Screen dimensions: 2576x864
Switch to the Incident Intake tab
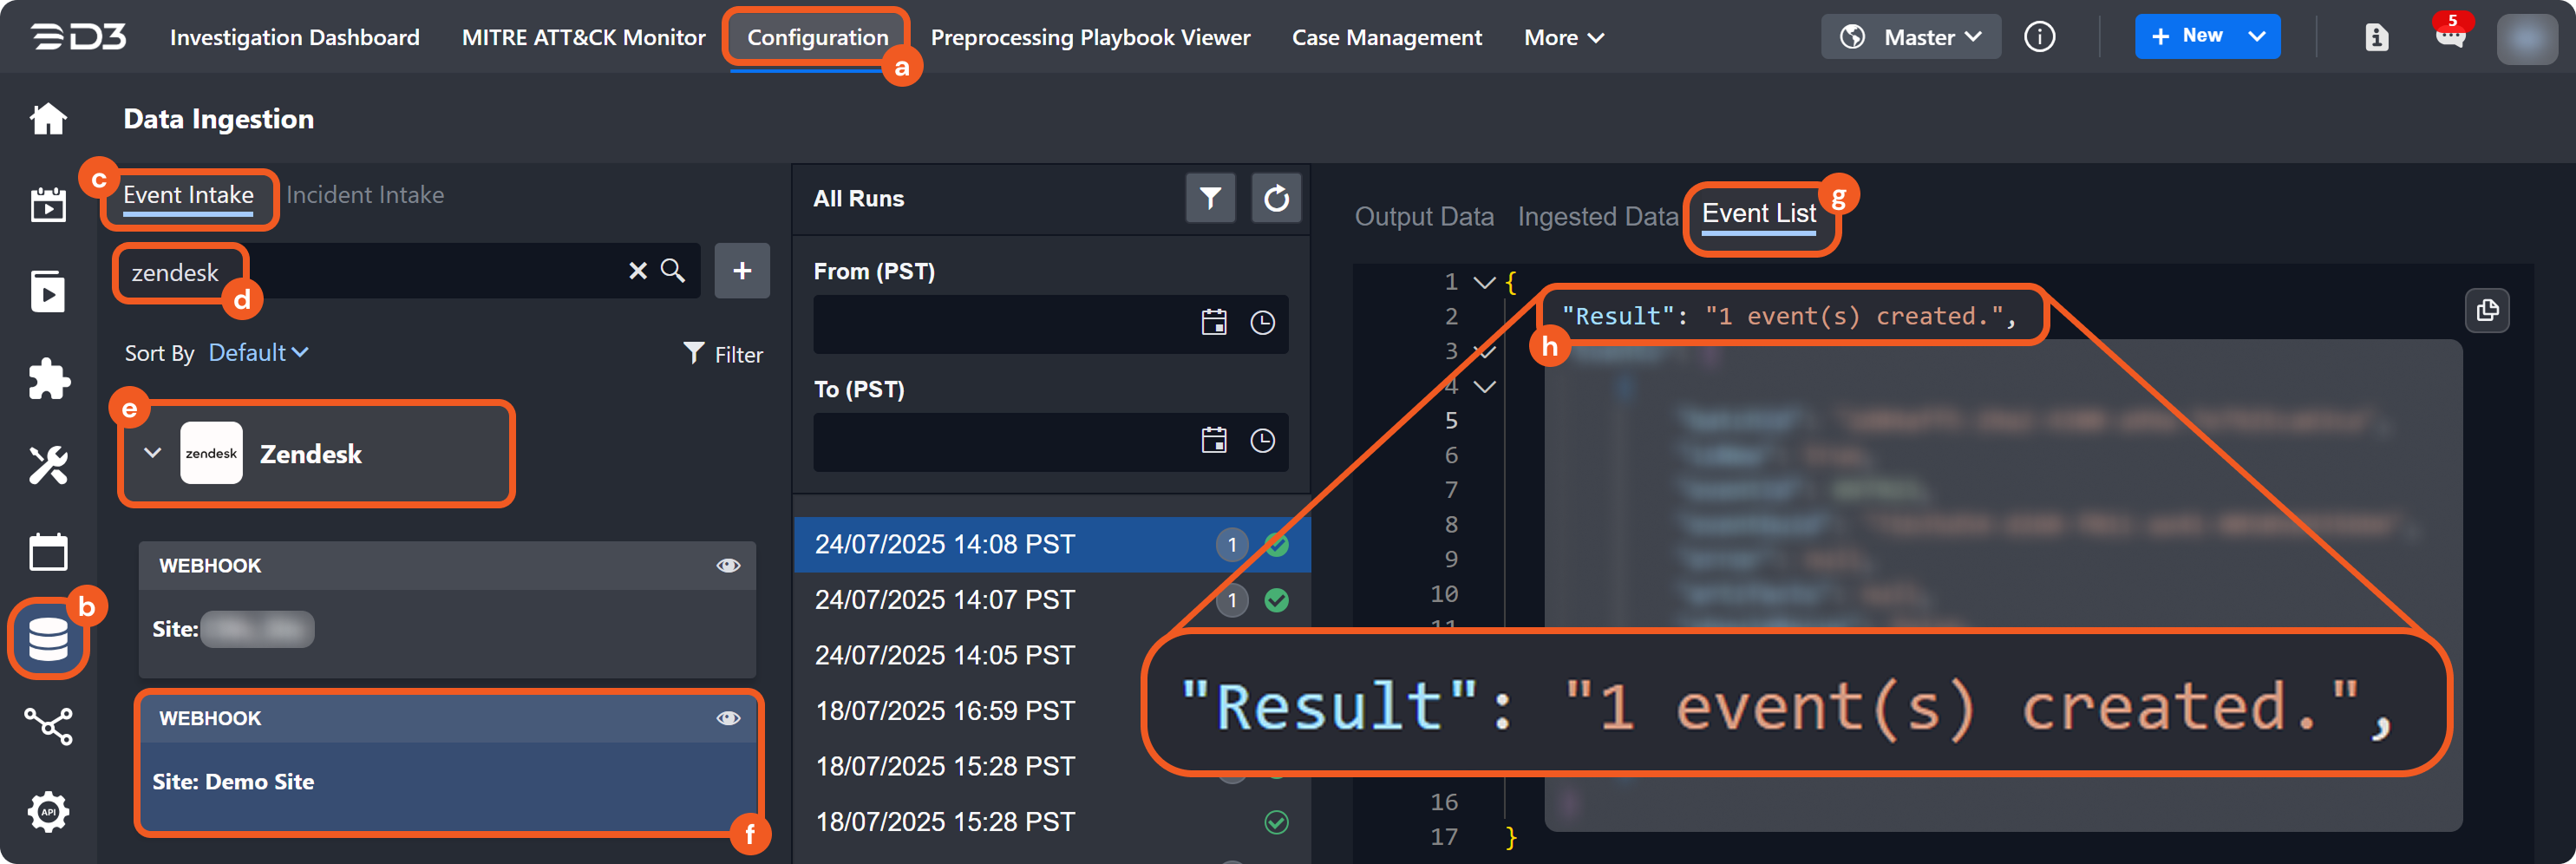(365, 195)
